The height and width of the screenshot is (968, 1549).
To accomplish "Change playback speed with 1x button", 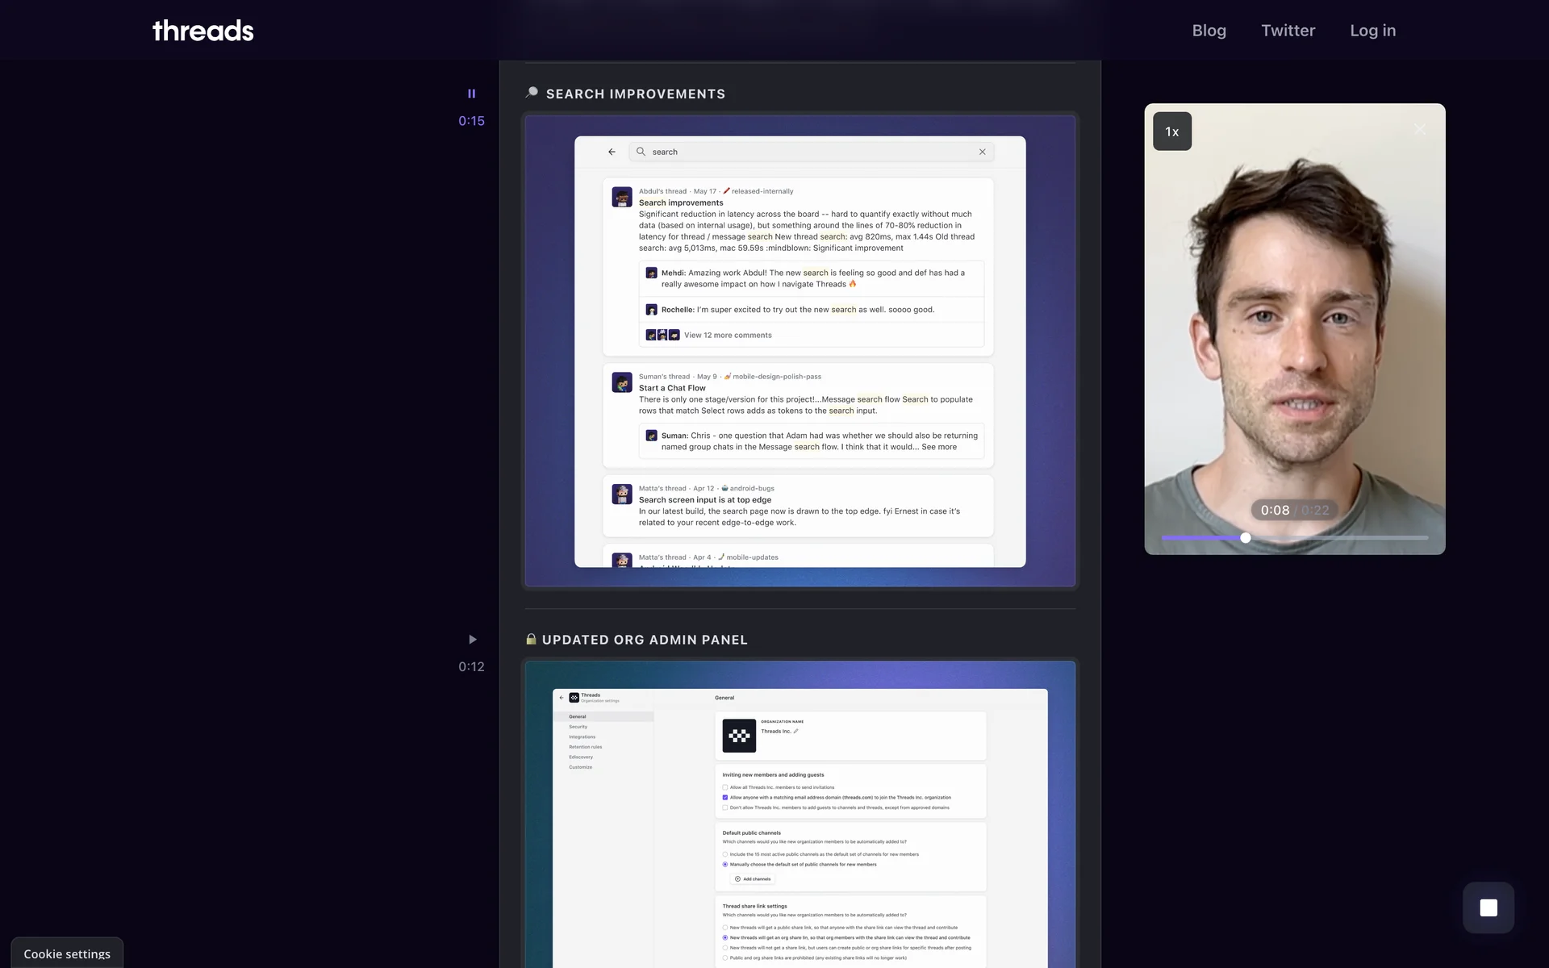I will pos(1171,131).
